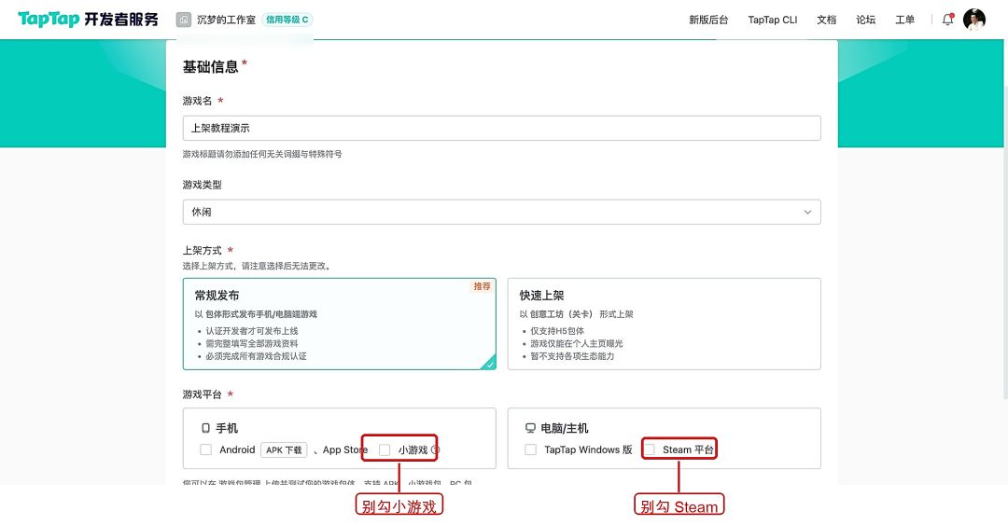Tick the Steam 平台 checkbox
Image resolution: width=1008 pixels, height=525 pixels.
coord(650,449)
